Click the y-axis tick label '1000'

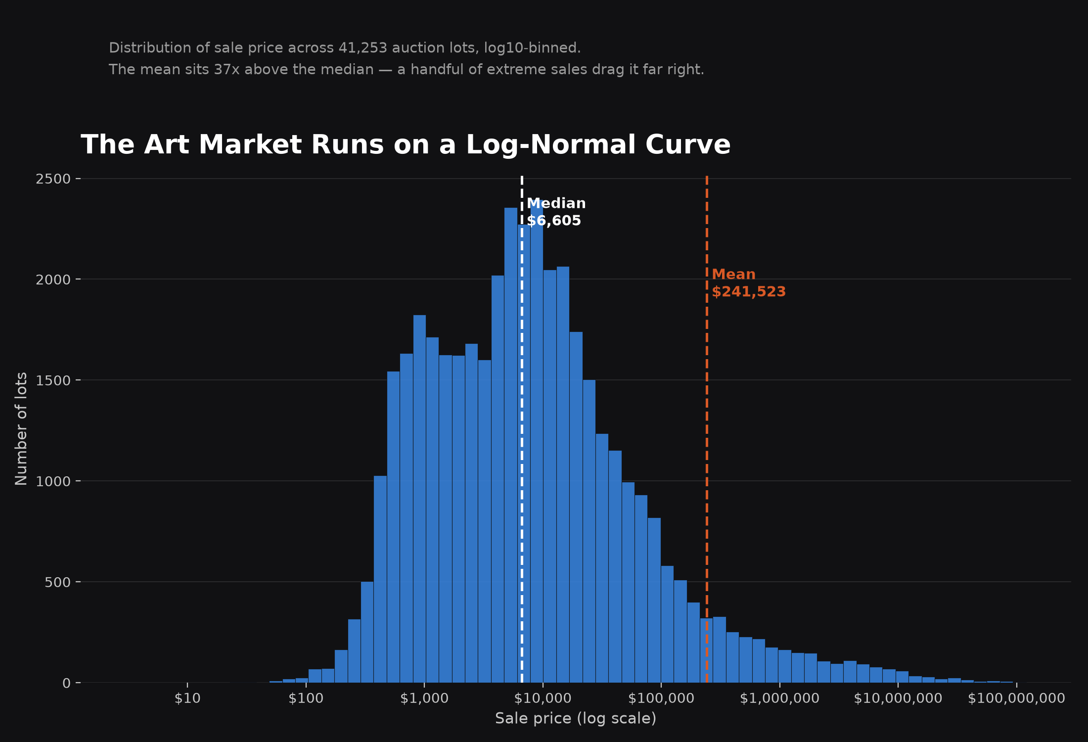click(53, 481)
